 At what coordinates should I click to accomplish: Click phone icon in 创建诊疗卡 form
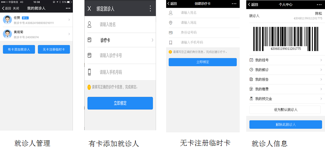point(171,43)
